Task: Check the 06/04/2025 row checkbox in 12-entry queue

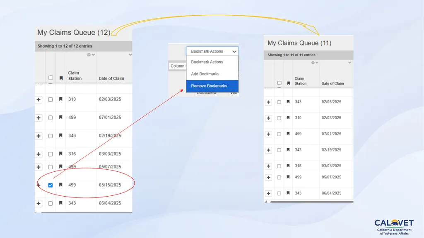Action: click(x=50, y=203)
